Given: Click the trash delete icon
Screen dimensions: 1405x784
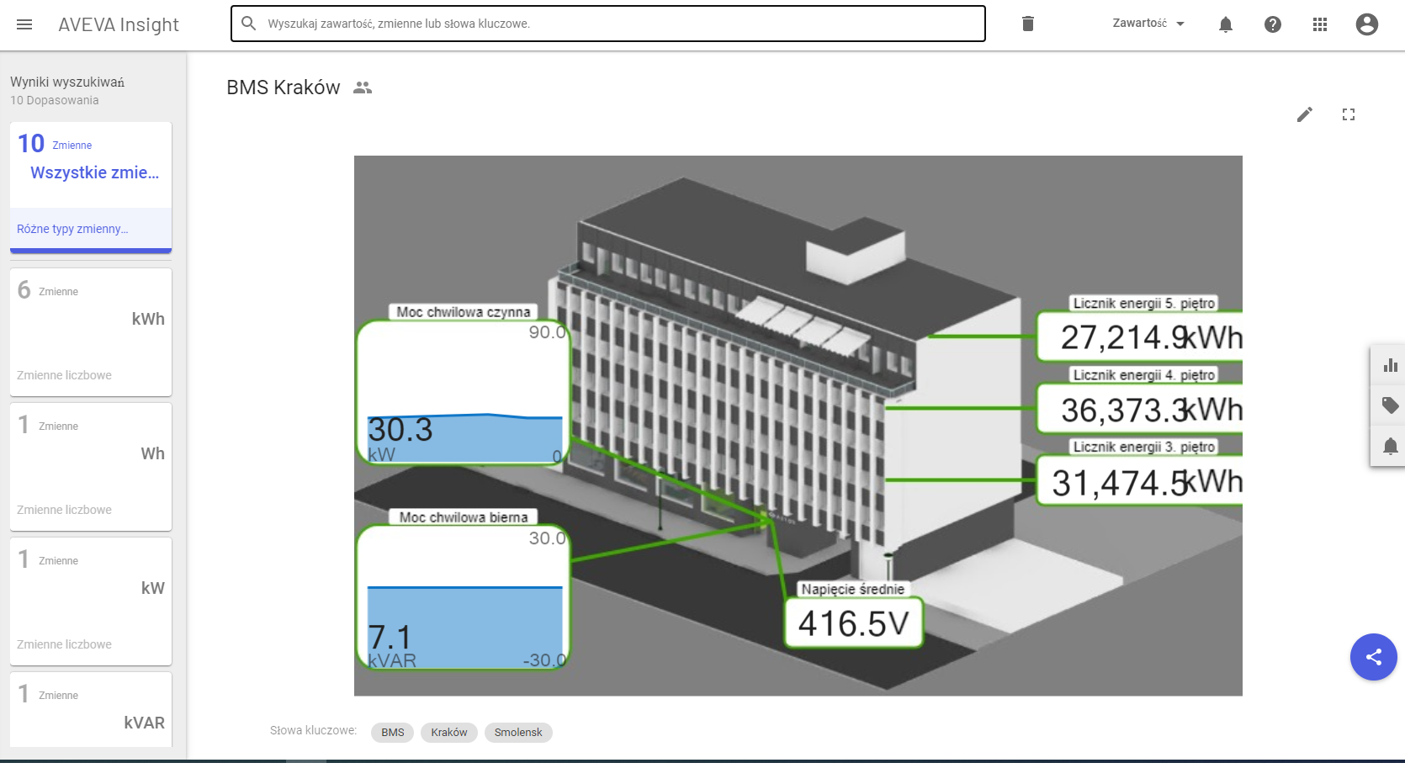Looking at the screenshot, I should click(x=1027, y=24).
